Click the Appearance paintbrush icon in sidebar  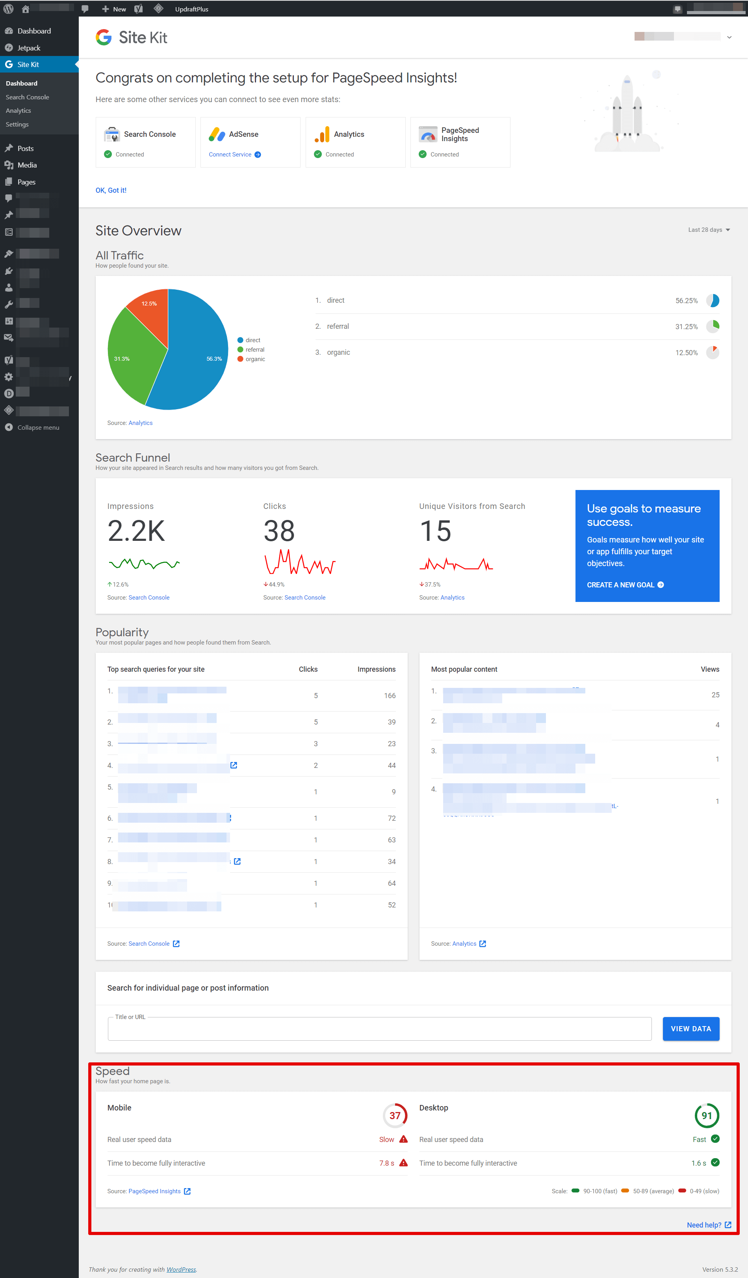tap(9, 253)
